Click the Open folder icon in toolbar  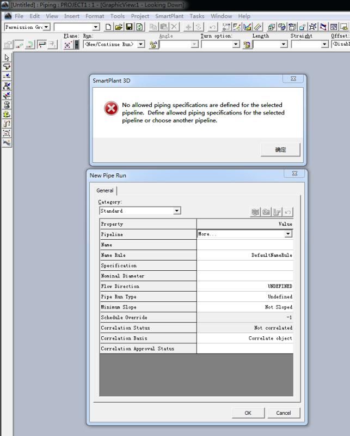119,27
